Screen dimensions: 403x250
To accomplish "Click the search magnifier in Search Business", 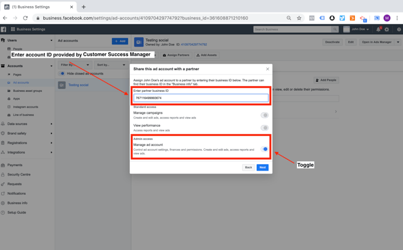I will (x=335, y=29).
